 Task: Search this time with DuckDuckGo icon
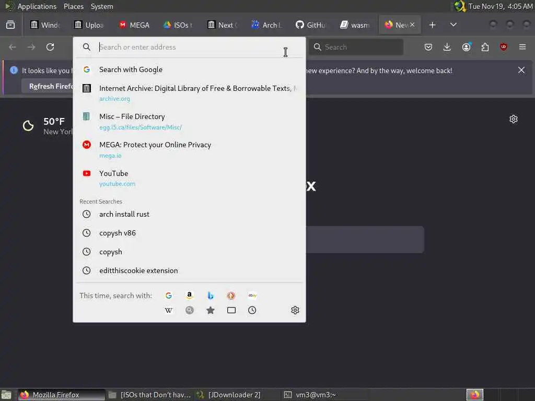tap(231, 296)
